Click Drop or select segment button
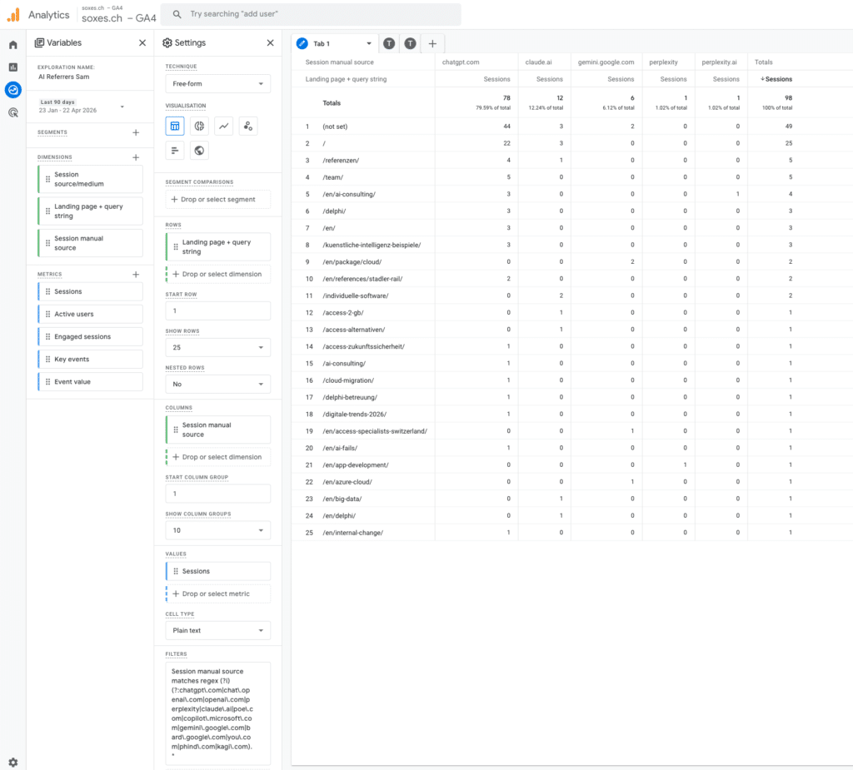853x770 pixels. (217, 200)
